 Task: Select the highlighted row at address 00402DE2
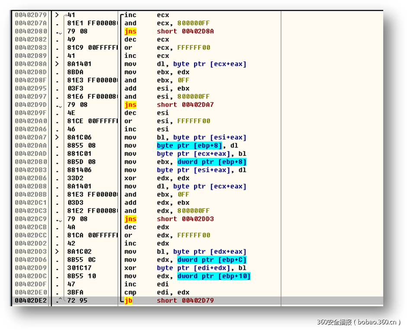tap(195, 301)
